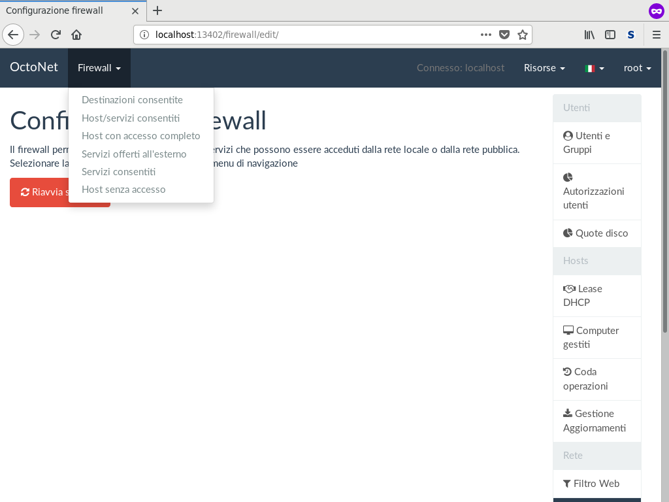Screen dimensions: 669x502
Task: Select Host con accesso completo
Action: coord(141,136)
